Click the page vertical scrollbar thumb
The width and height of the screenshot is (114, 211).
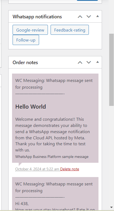(x=111, y=70)
